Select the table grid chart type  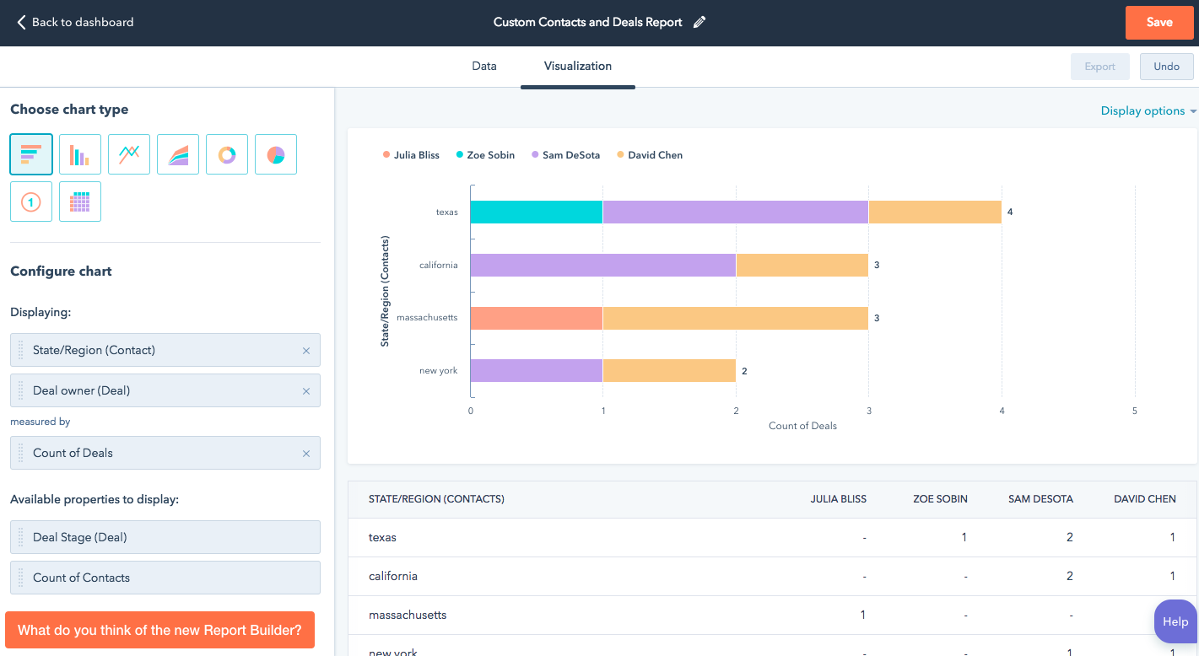point(80,202)
